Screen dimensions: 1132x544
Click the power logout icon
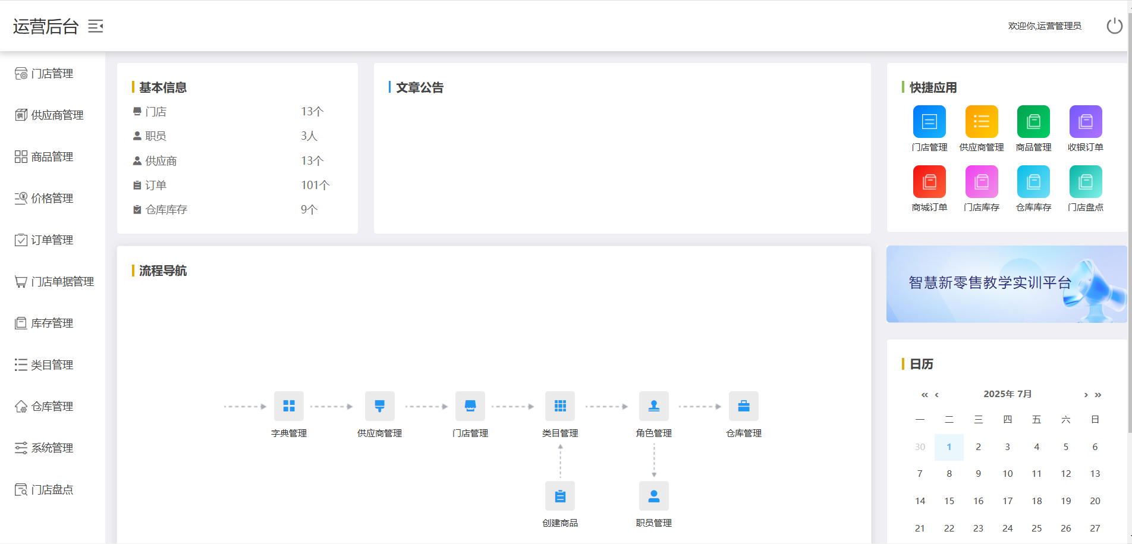(1114, 26)
